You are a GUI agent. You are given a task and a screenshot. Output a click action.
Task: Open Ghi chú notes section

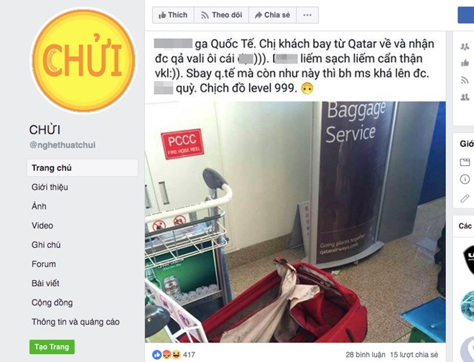pos(46,245)
